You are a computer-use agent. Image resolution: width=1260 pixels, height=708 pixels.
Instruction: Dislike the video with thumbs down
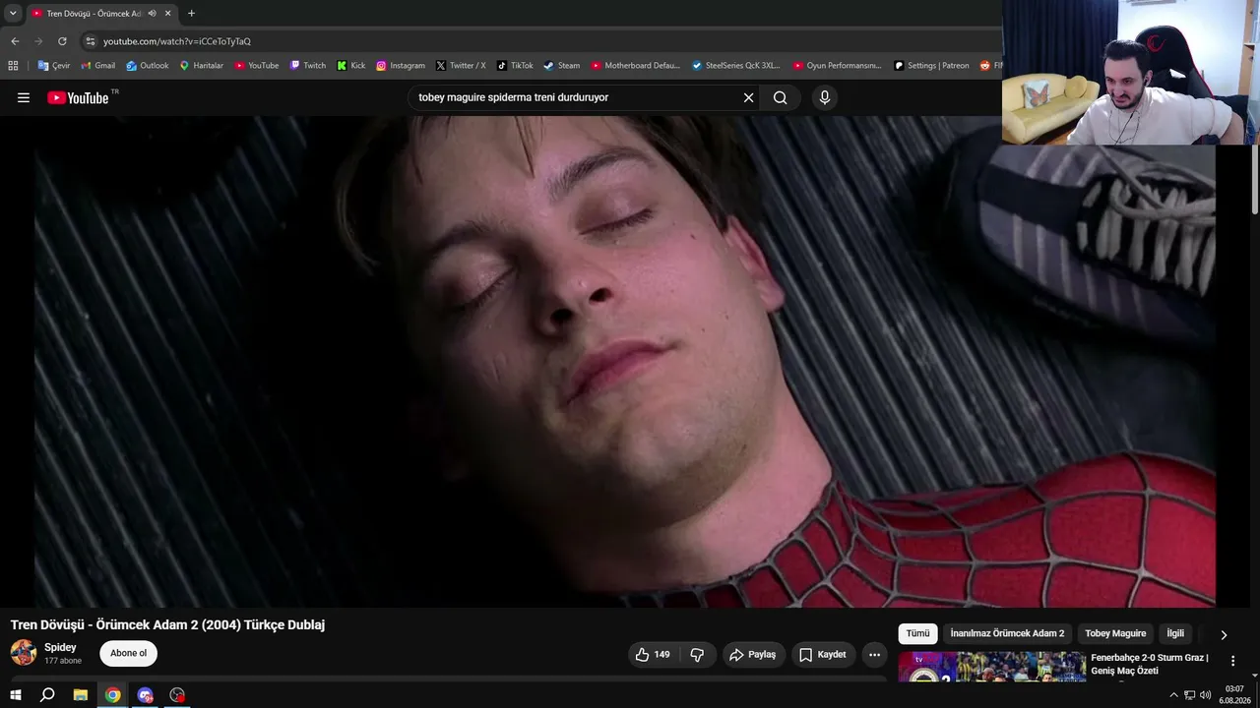click(697, 654)
